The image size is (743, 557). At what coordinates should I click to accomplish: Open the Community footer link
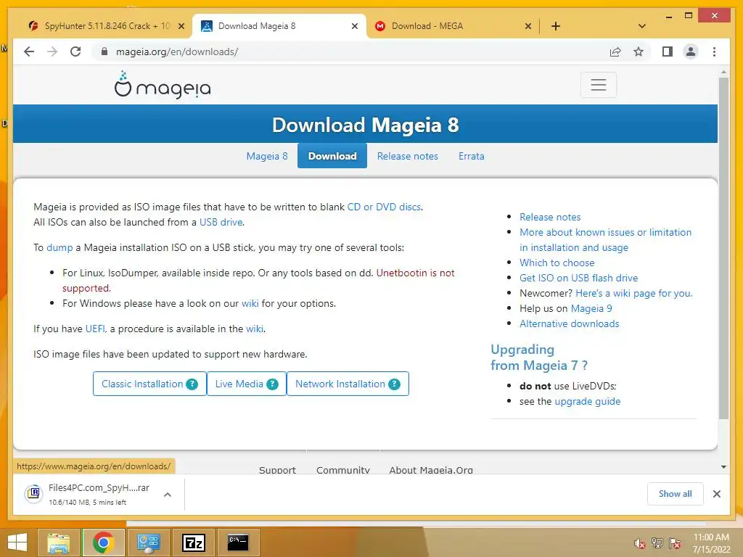[x=343, y=470]
